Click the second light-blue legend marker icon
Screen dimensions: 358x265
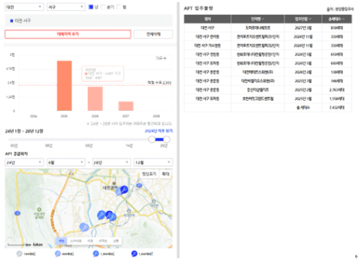click(x=58, y=253)
